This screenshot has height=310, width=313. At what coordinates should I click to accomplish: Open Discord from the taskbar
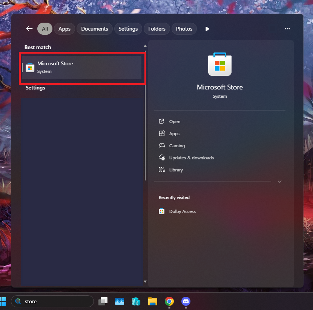click(186, 301)
